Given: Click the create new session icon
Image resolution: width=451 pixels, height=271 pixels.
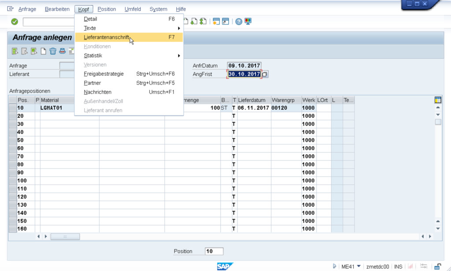Looking at the screenshot, I should [x=216, y=22].
